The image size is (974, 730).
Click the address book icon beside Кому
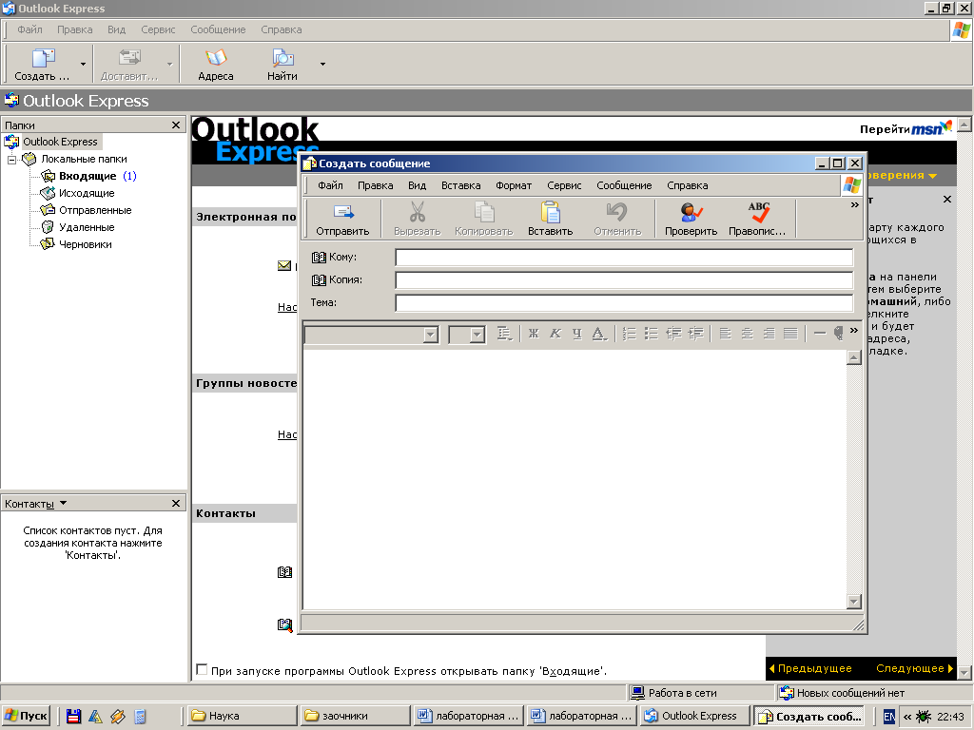[319, 257]
